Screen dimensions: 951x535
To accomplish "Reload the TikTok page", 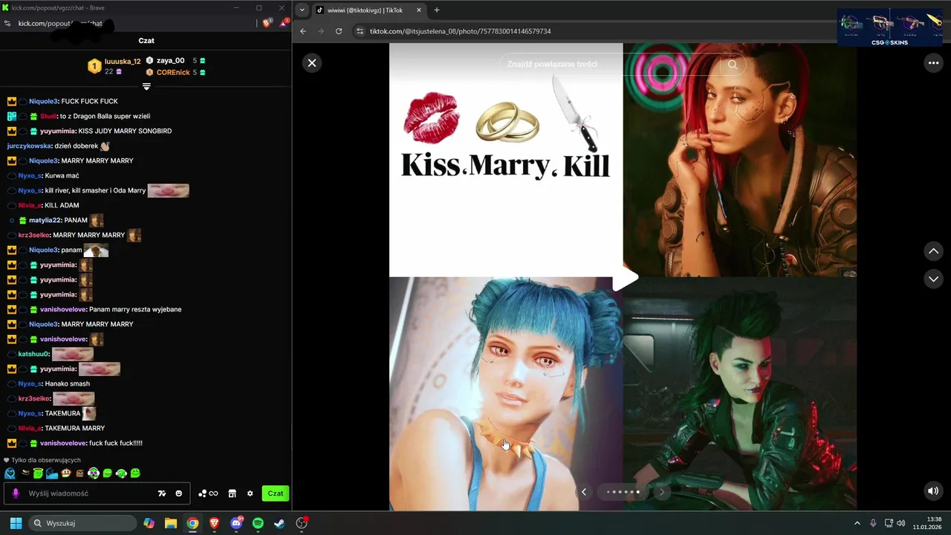I will click(x=339, y=31).
